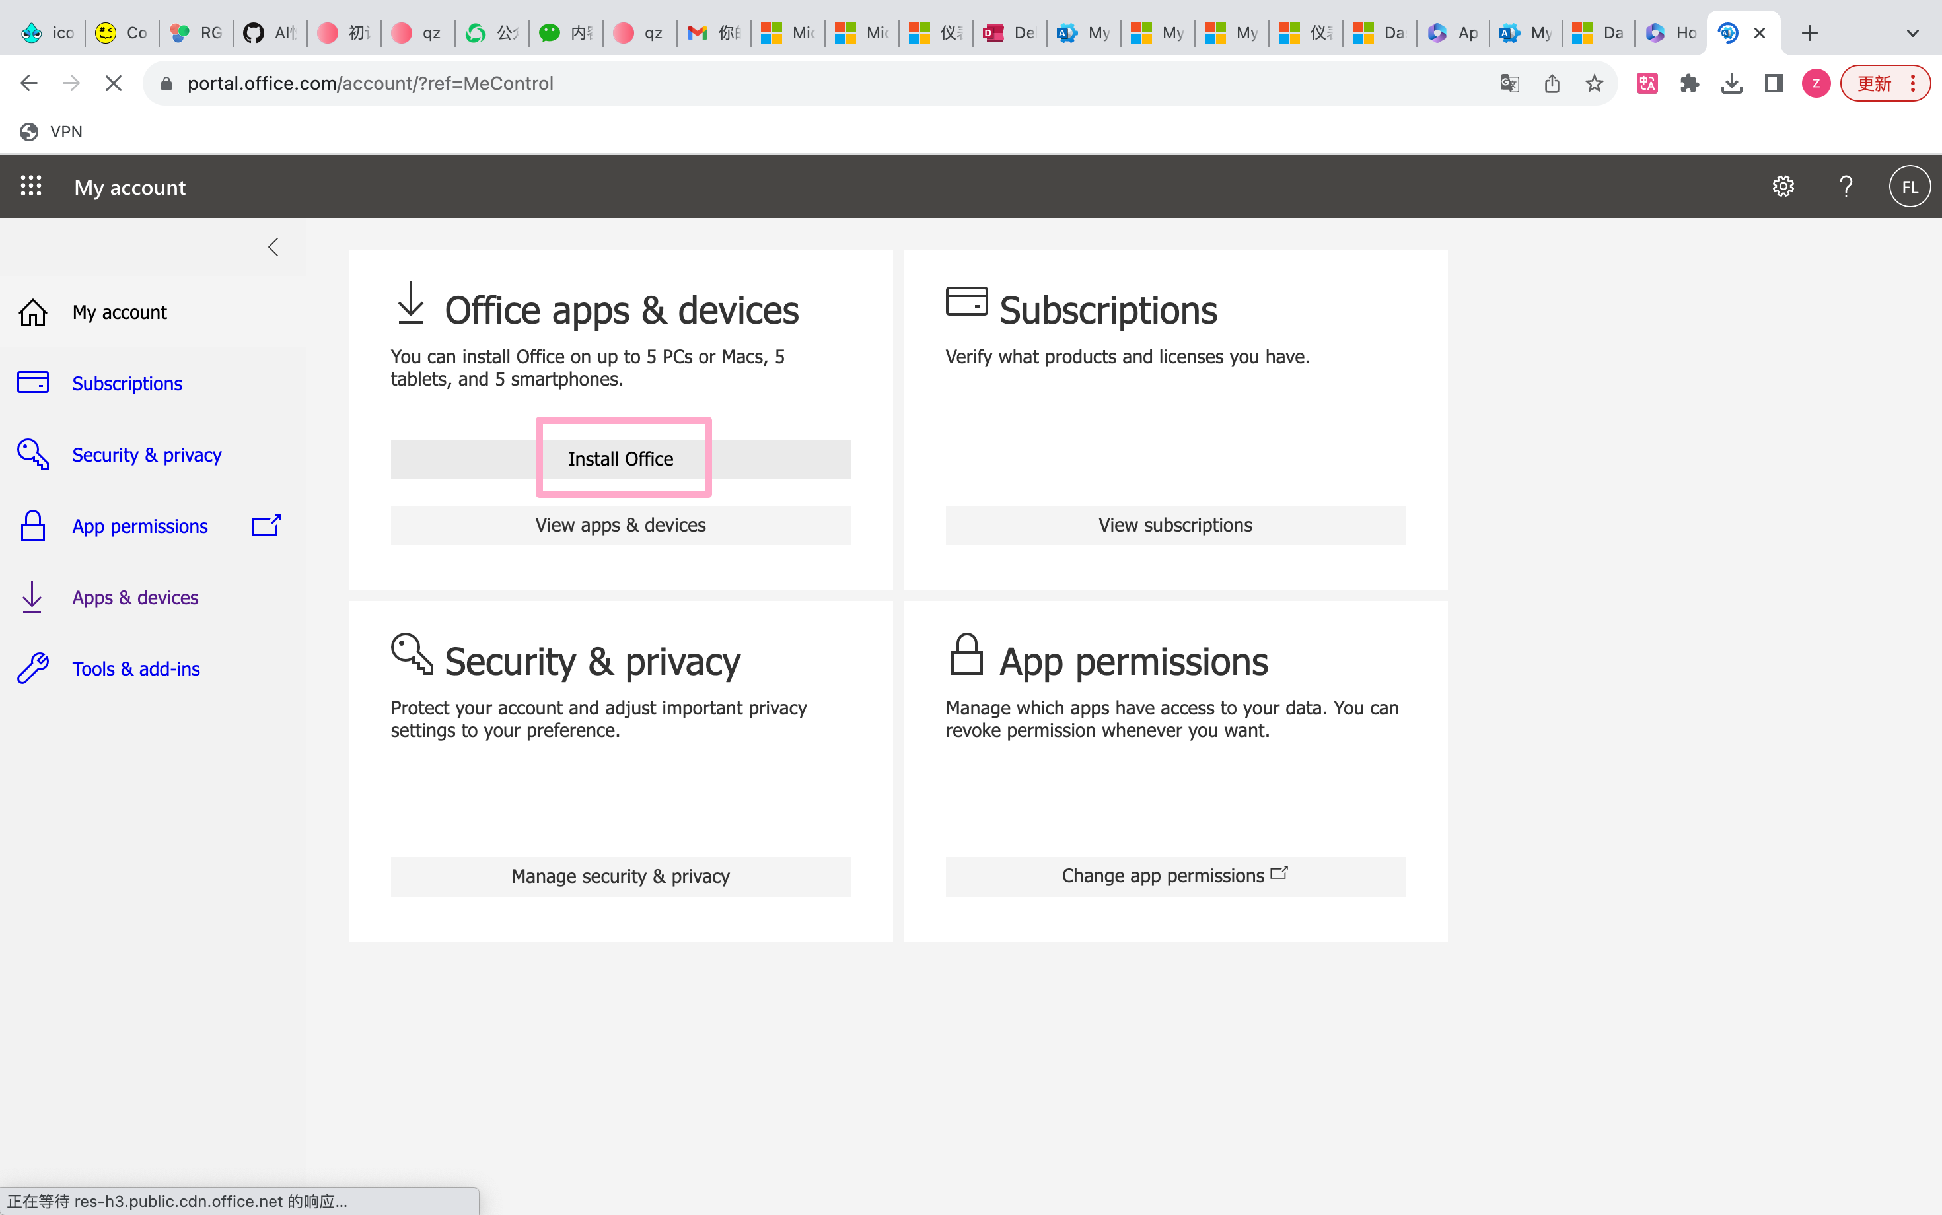Open the settings gear in the header

[1783, 186]
